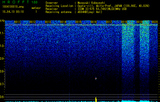
Task: Click the 0014 time marker
Action: pyautogui.click(x=63, y=22)
